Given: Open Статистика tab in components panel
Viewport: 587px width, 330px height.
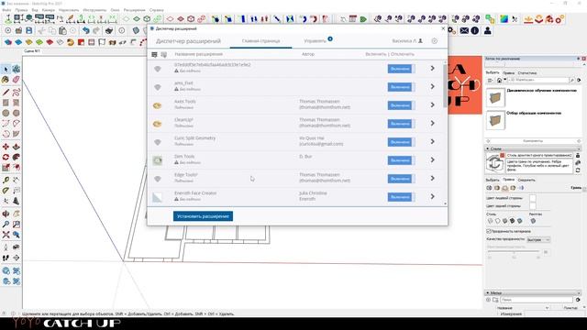Looking at the screenshot, I should 527,73.
